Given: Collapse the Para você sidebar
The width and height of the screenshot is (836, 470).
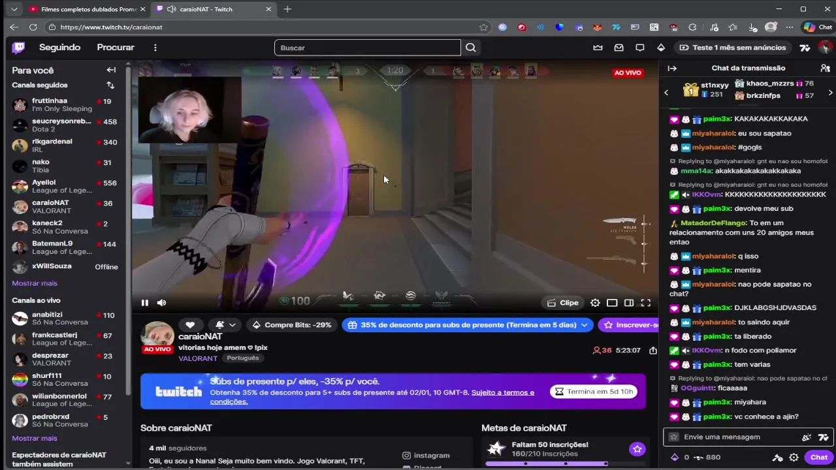Looking at the screenshot, I should [x=111, y=70].
